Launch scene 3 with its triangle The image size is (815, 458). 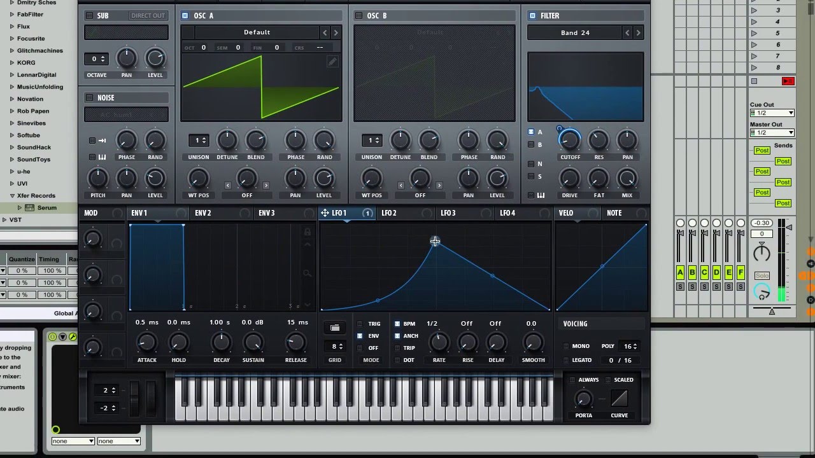click(754, 11)
